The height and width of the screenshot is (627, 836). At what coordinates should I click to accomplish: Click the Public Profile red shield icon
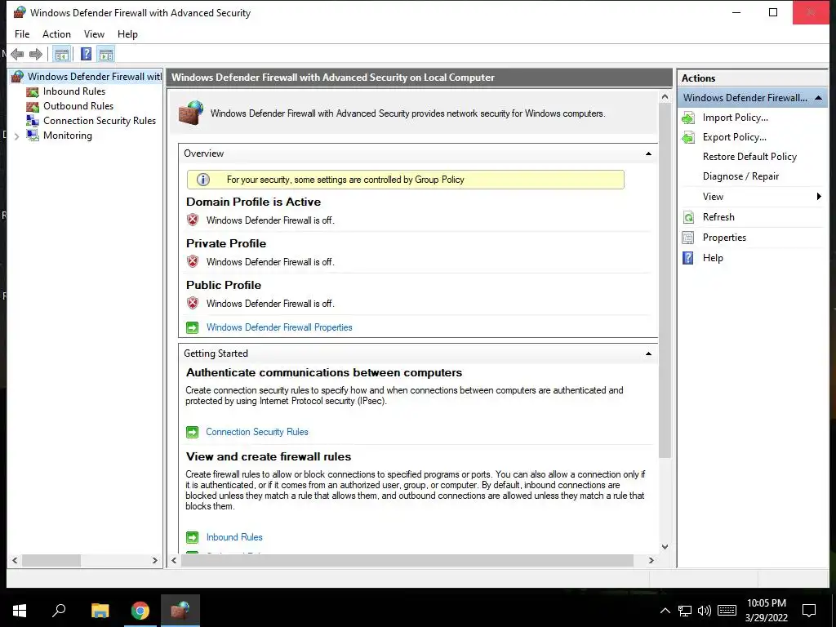(193, 303)
